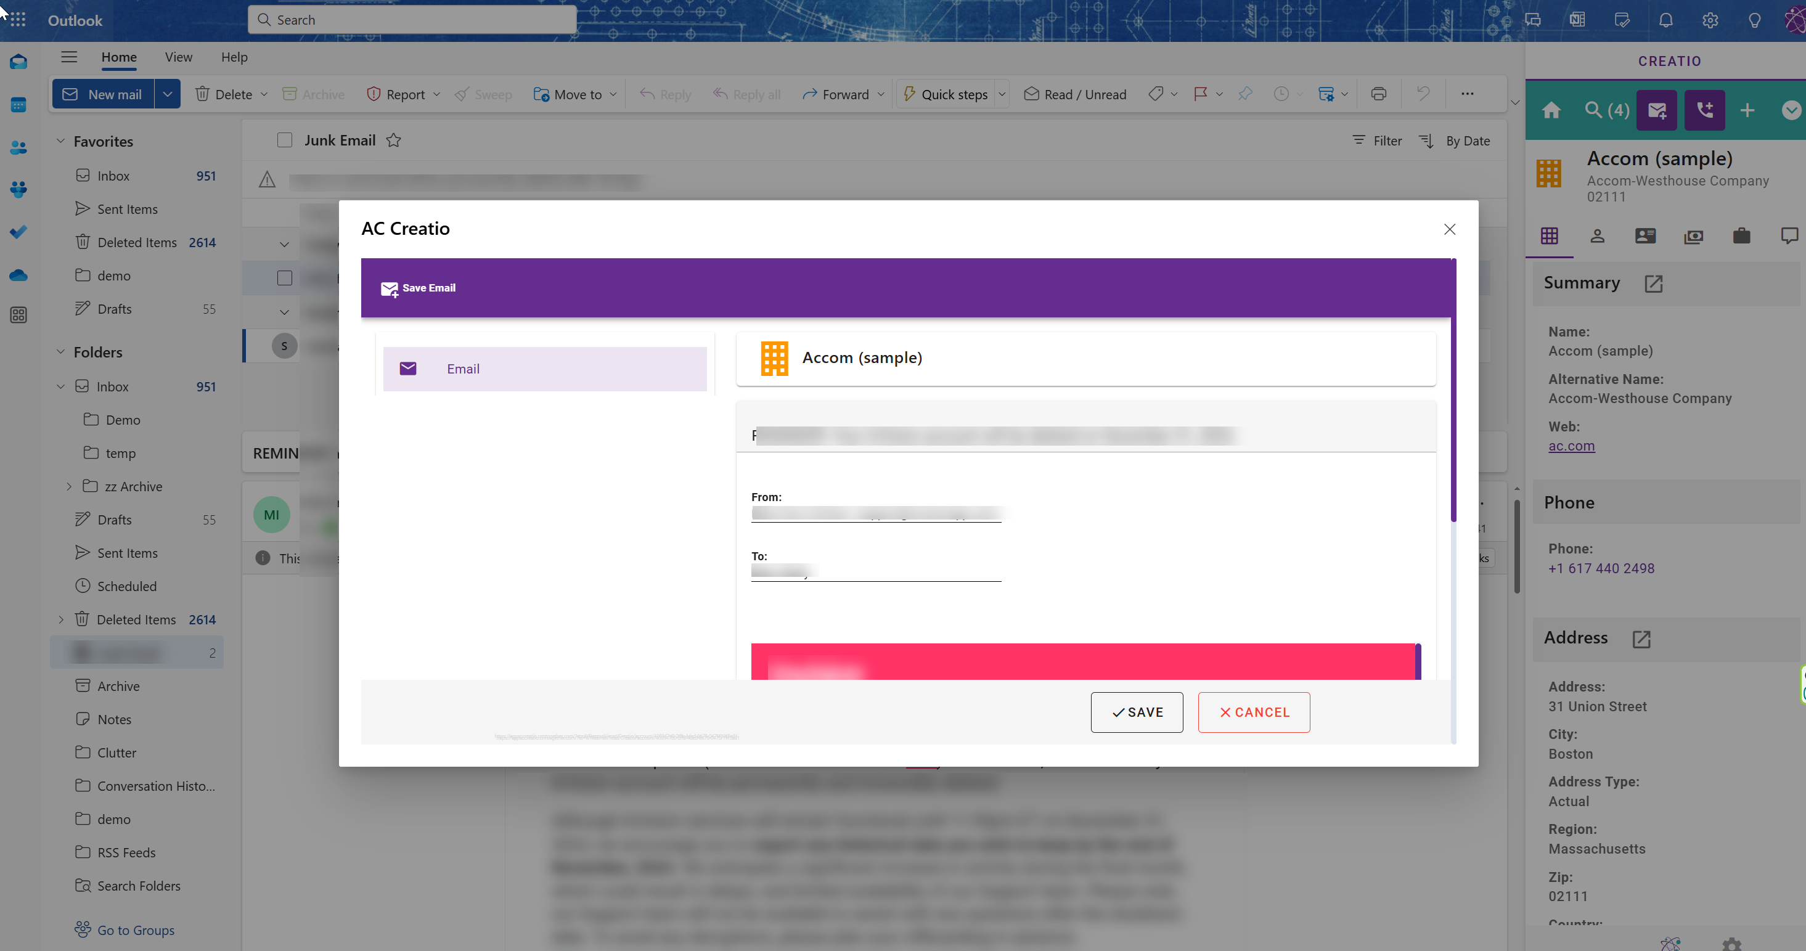
Task: Collapse the Folders section
Action: (x=61, y=352)
